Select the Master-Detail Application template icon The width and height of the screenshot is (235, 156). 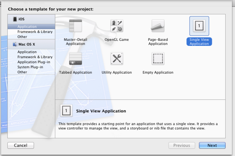(x=75, y=26)
